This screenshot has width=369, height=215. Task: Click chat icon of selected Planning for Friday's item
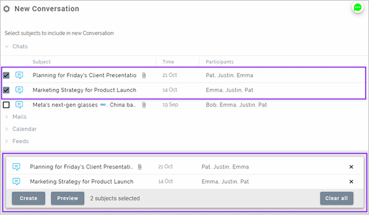(x=16, y=167)
